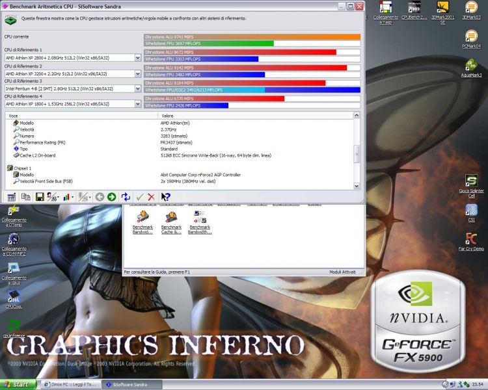Open the dropdown beside the disabled percent icon
The image size is (488, 390).
90,197
